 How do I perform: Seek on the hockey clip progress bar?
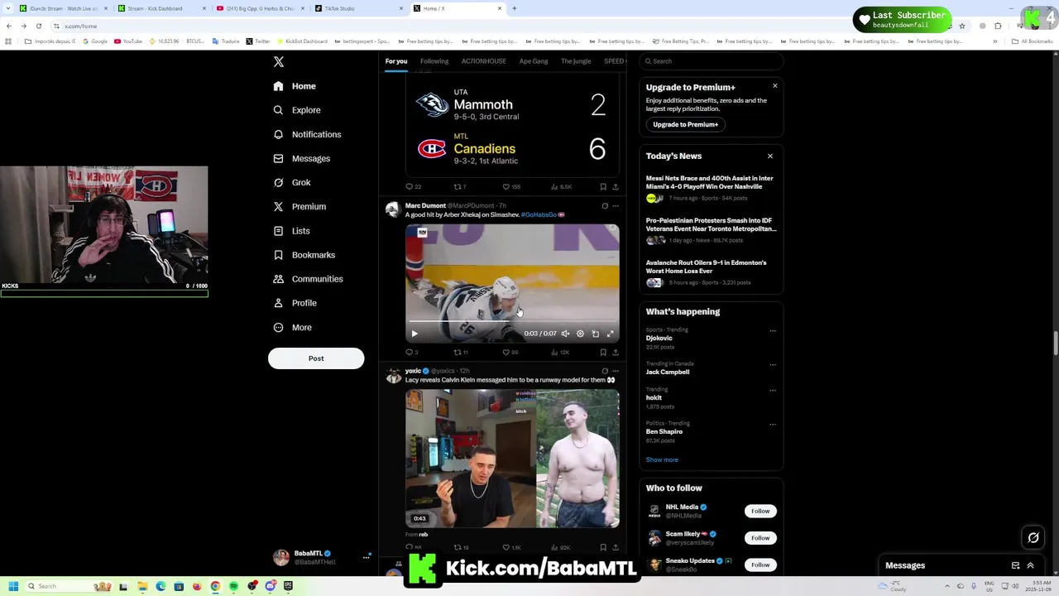tap(512, 321)
